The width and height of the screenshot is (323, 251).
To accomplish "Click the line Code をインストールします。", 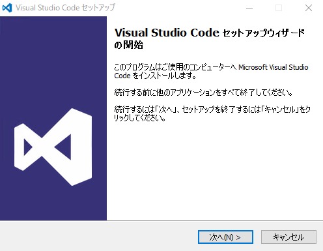I will point(155,76).
